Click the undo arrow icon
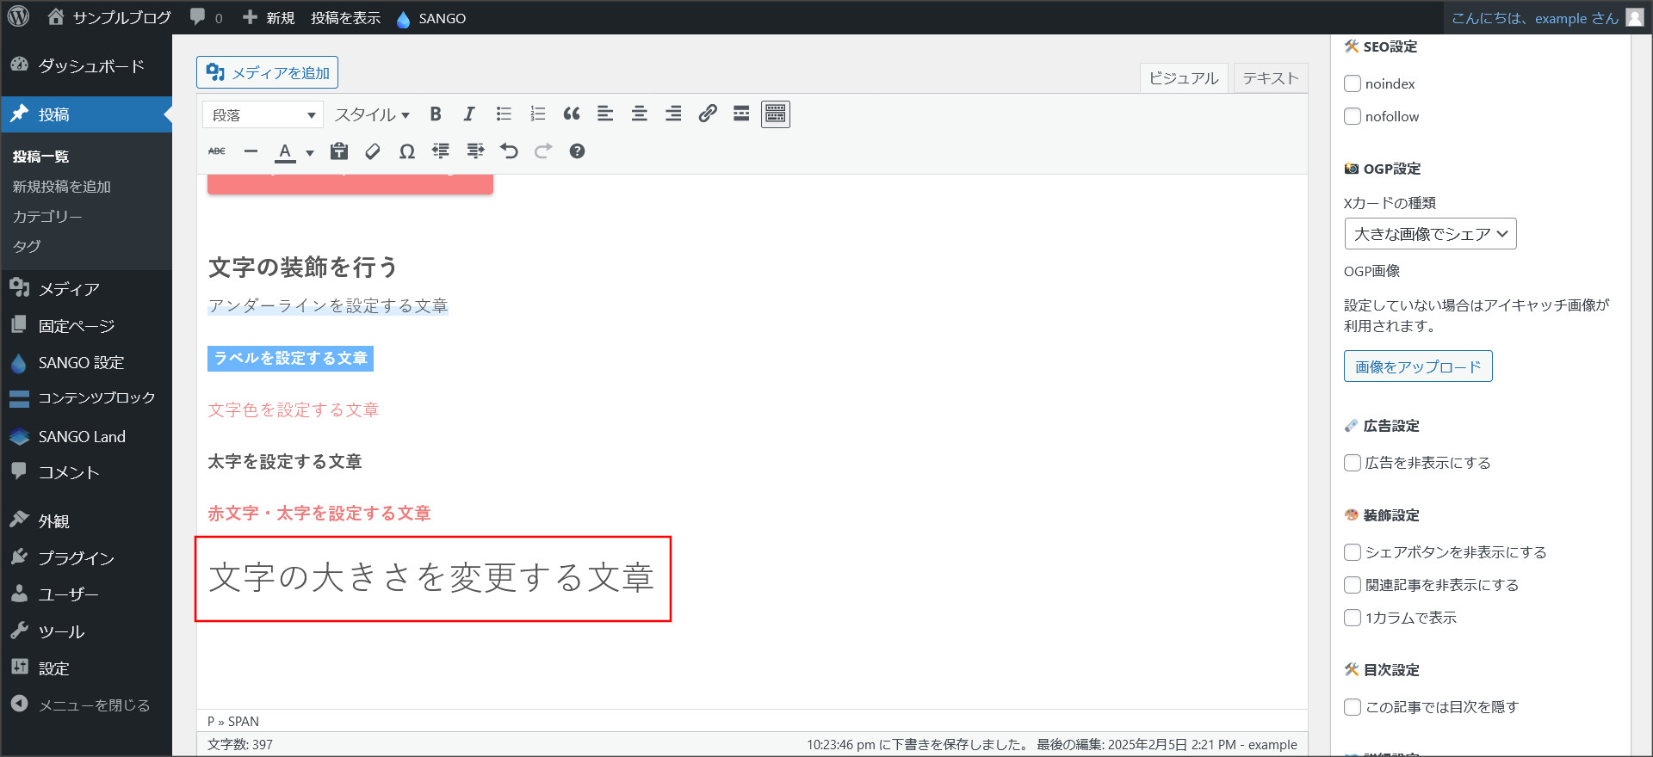1653x757 pixels. click(x=509, y=151)
